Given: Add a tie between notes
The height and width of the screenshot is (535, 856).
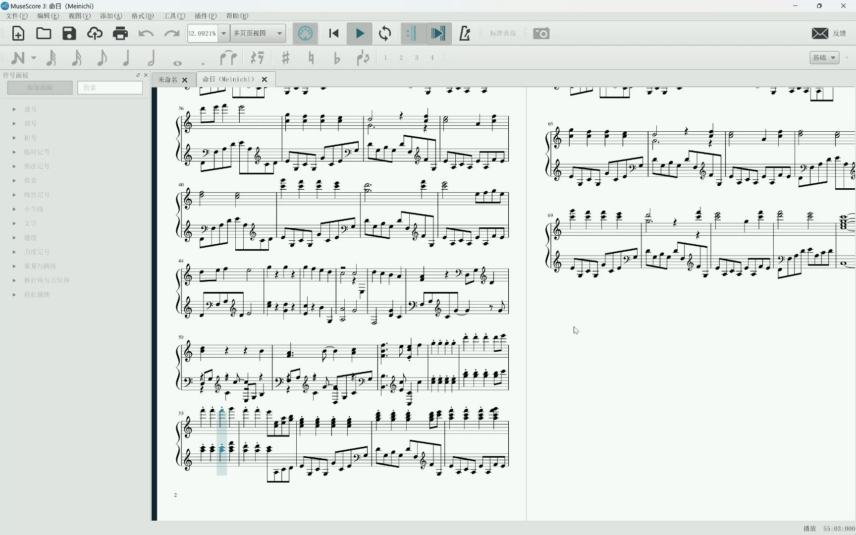Looking at the screenshot, I should [x=228, y=58].
